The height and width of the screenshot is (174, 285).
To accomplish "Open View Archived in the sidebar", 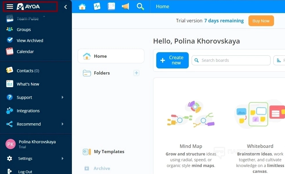I will click(x=30, y=41).
